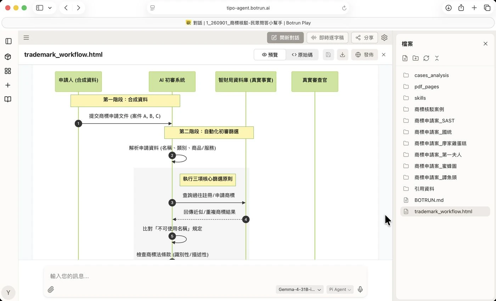Collapse all folders in 檔案 panel

pyautogui.click(x=437, y=58)
